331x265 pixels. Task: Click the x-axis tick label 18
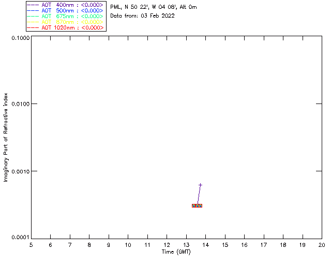(283, 245)
